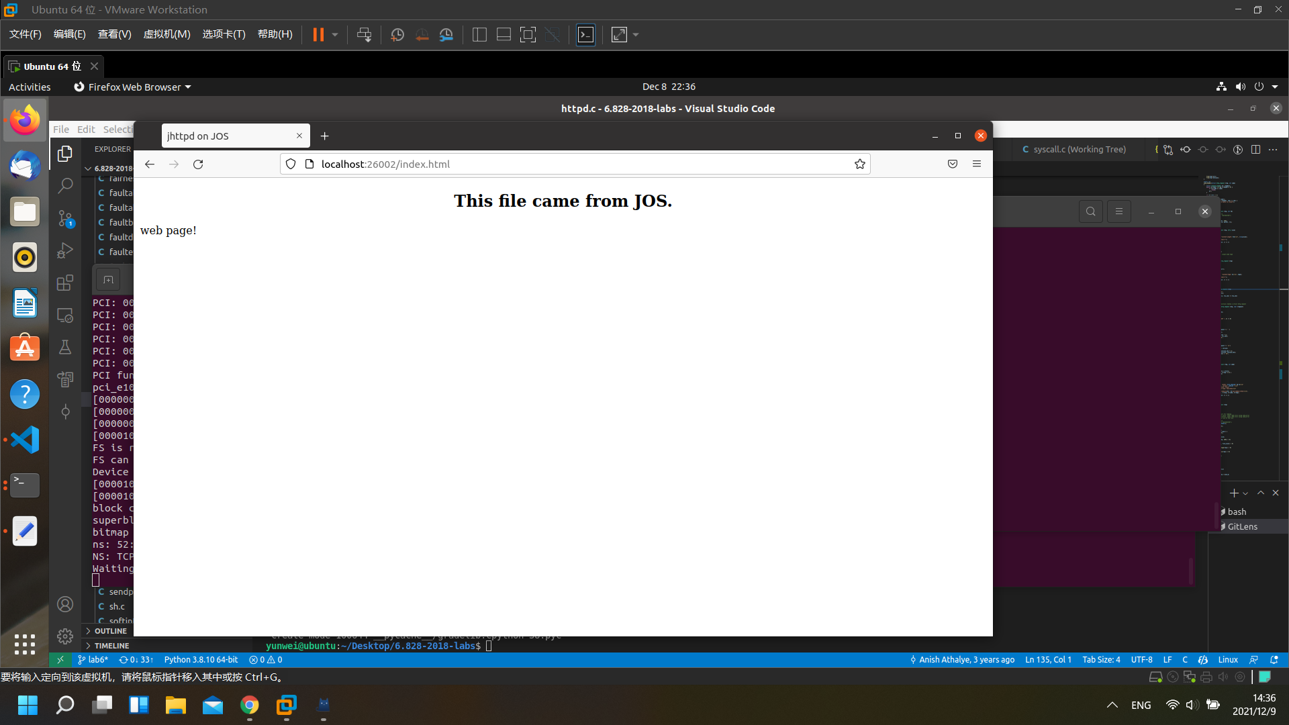
Task: Launch Thunderbird from Ubuntu dock
Action: 25,166
